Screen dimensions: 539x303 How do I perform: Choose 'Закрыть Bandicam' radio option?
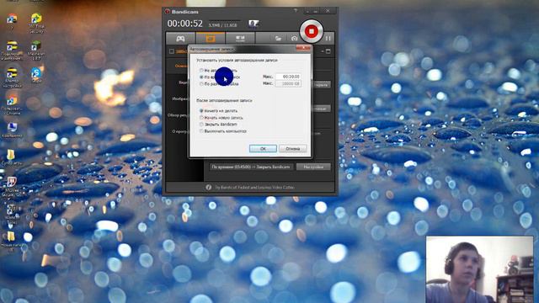(201, 124)
